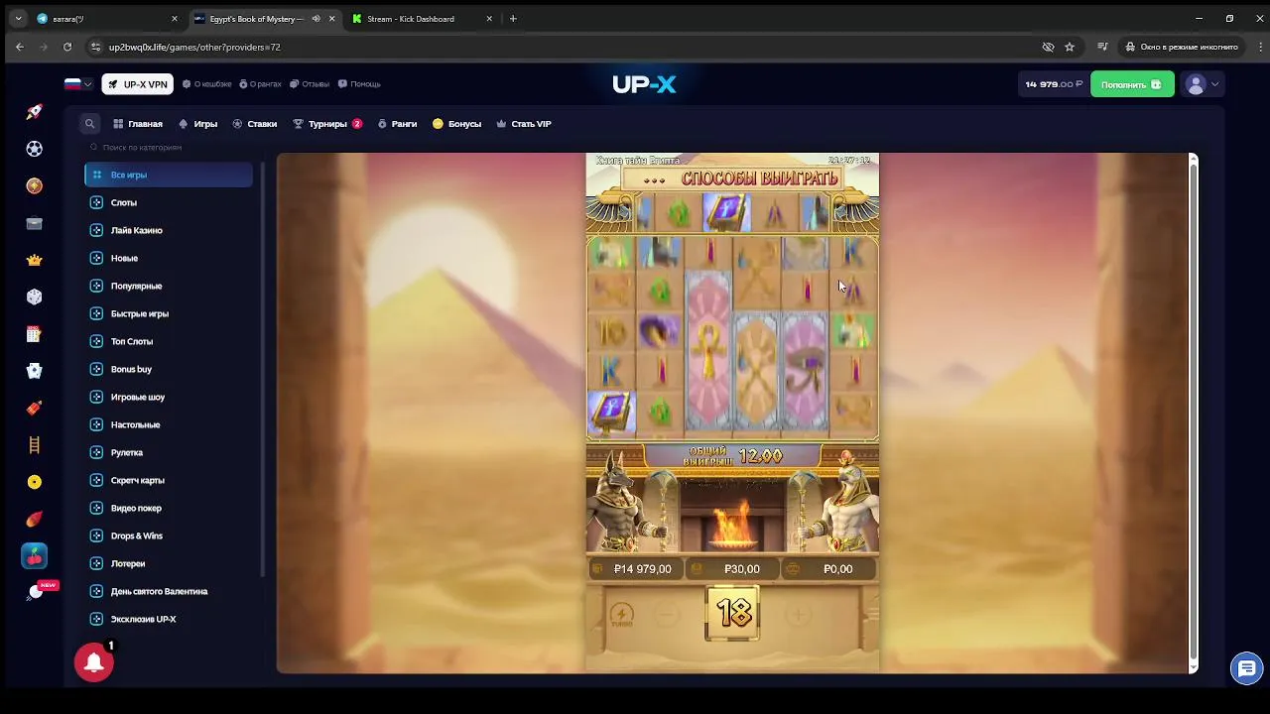Click the UP-X logo

[644, 84]
